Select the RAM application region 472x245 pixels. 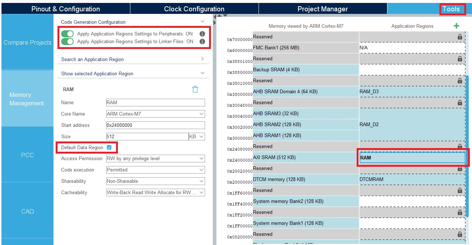(412, 158)
